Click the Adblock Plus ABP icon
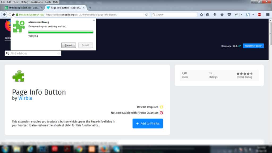The width and height of the screenshot is (272, 153). pyautogui.click(x=259, y=15)
